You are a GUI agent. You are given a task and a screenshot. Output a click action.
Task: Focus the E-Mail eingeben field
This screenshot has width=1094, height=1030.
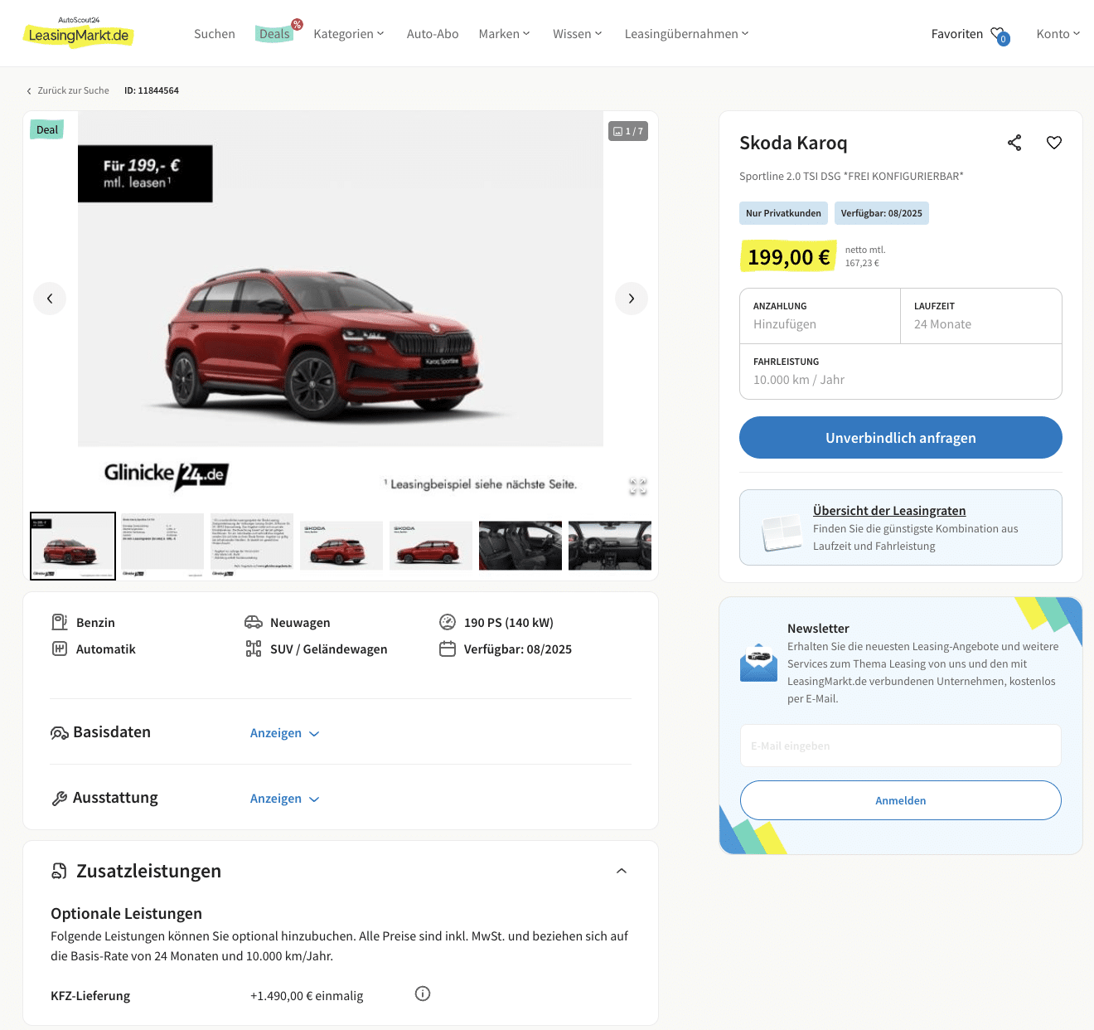point(901,746)
